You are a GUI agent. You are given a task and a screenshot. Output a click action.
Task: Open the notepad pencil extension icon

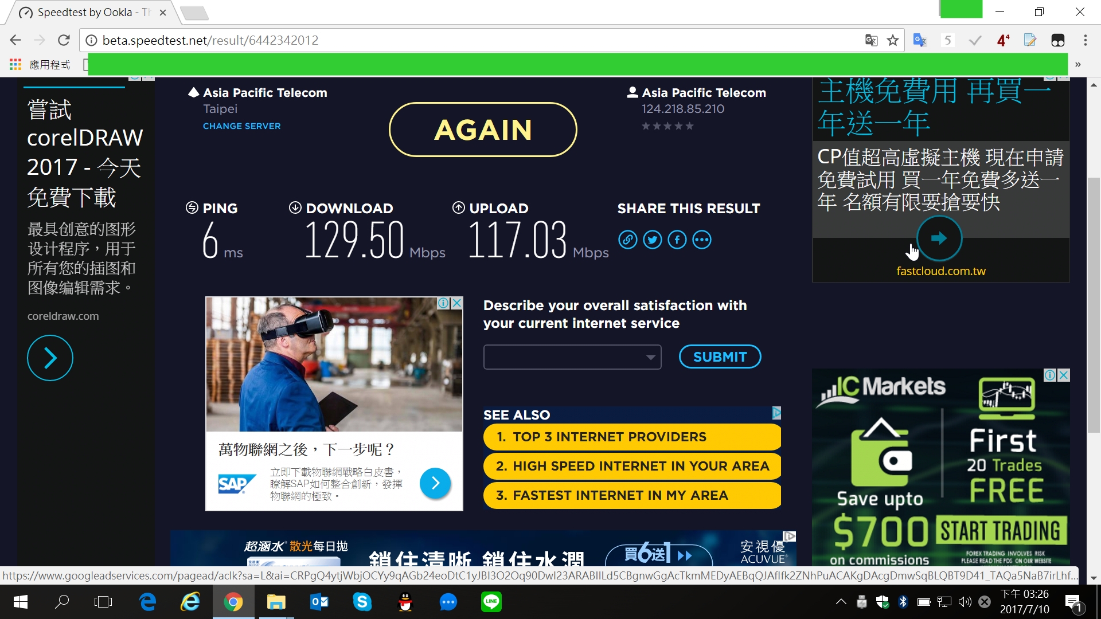[x=1030, y=40]
